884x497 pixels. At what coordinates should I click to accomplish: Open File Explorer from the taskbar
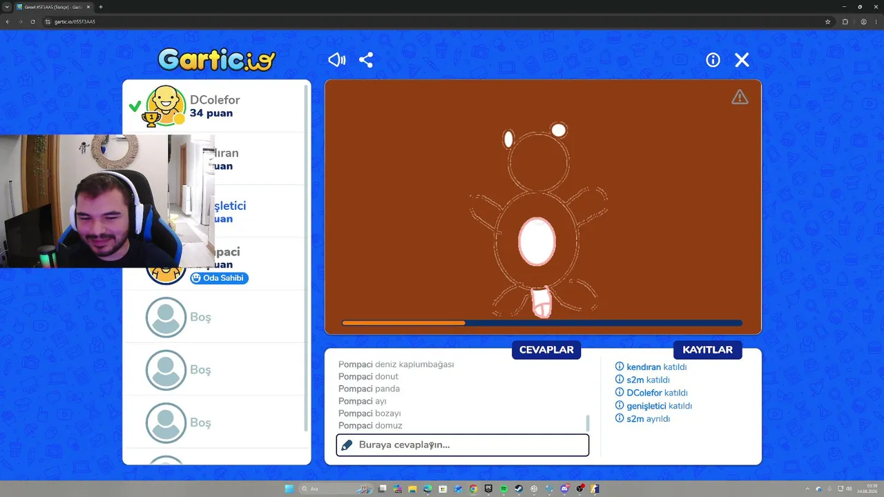pos(412,489)
